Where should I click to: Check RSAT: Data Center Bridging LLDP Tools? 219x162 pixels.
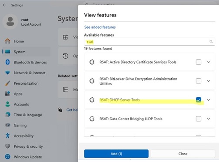pos(199,119)
